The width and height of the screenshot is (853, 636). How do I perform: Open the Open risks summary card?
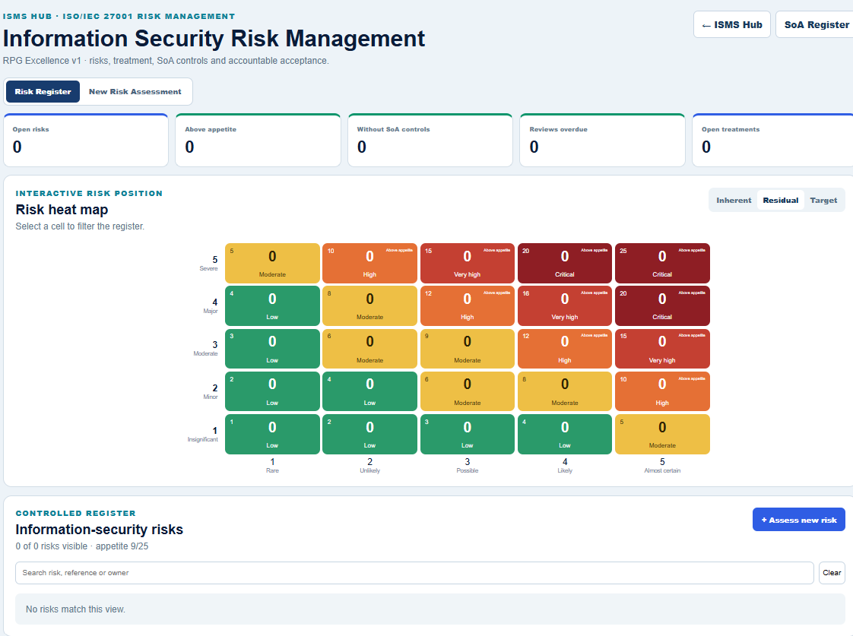pos(86,141)
